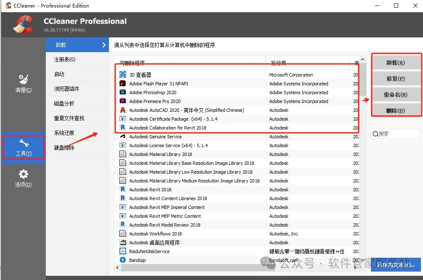
Task: Open the 磁盘分析 disk analyzer tab
Action: tap(77, 103)
